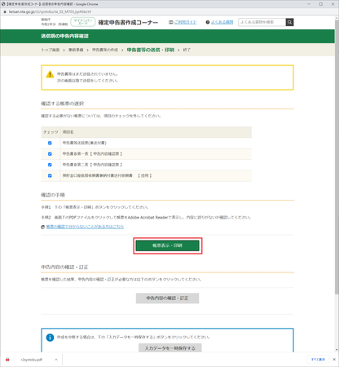Viewport: 339px width, 367px height.
Task: Expand options arrow for r2syotoku.pdf download
Action: point(56,360)
